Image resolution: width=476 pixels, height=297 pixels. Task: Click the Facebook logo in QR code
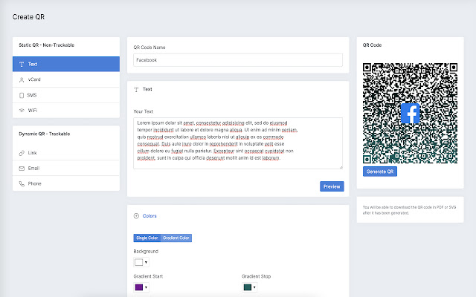point(411,114)
